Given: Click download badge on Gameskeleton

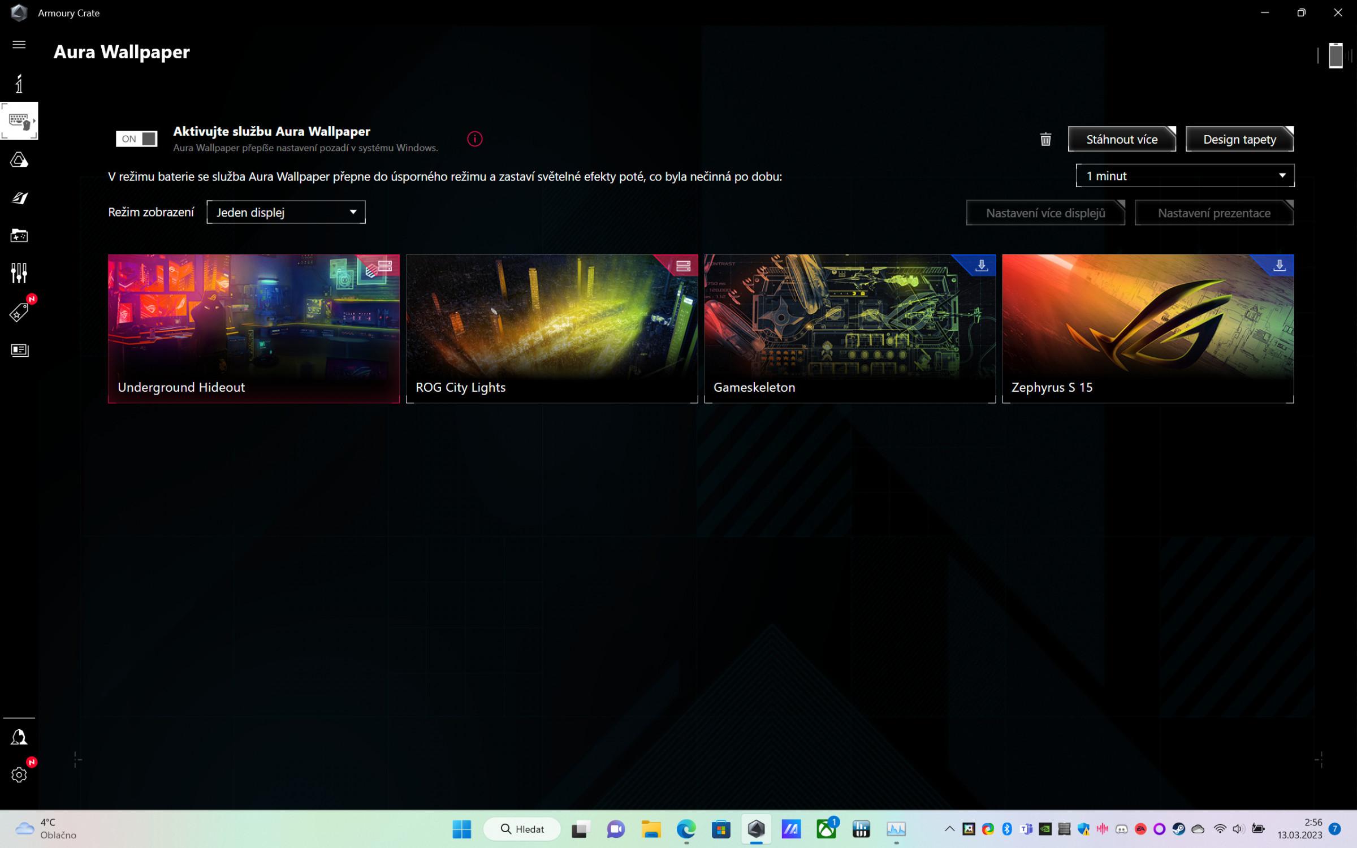Looking at the screenshot, I should tap(982, 265).
